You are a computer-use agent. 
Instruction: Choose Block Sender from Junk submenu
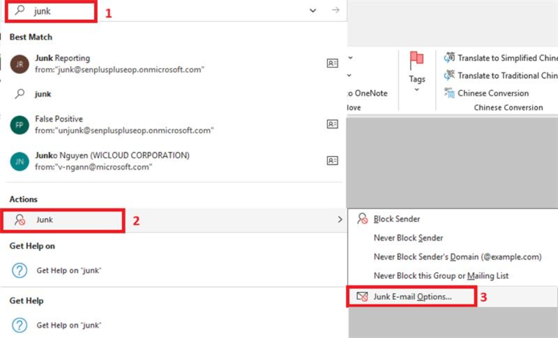coord(452,219)
